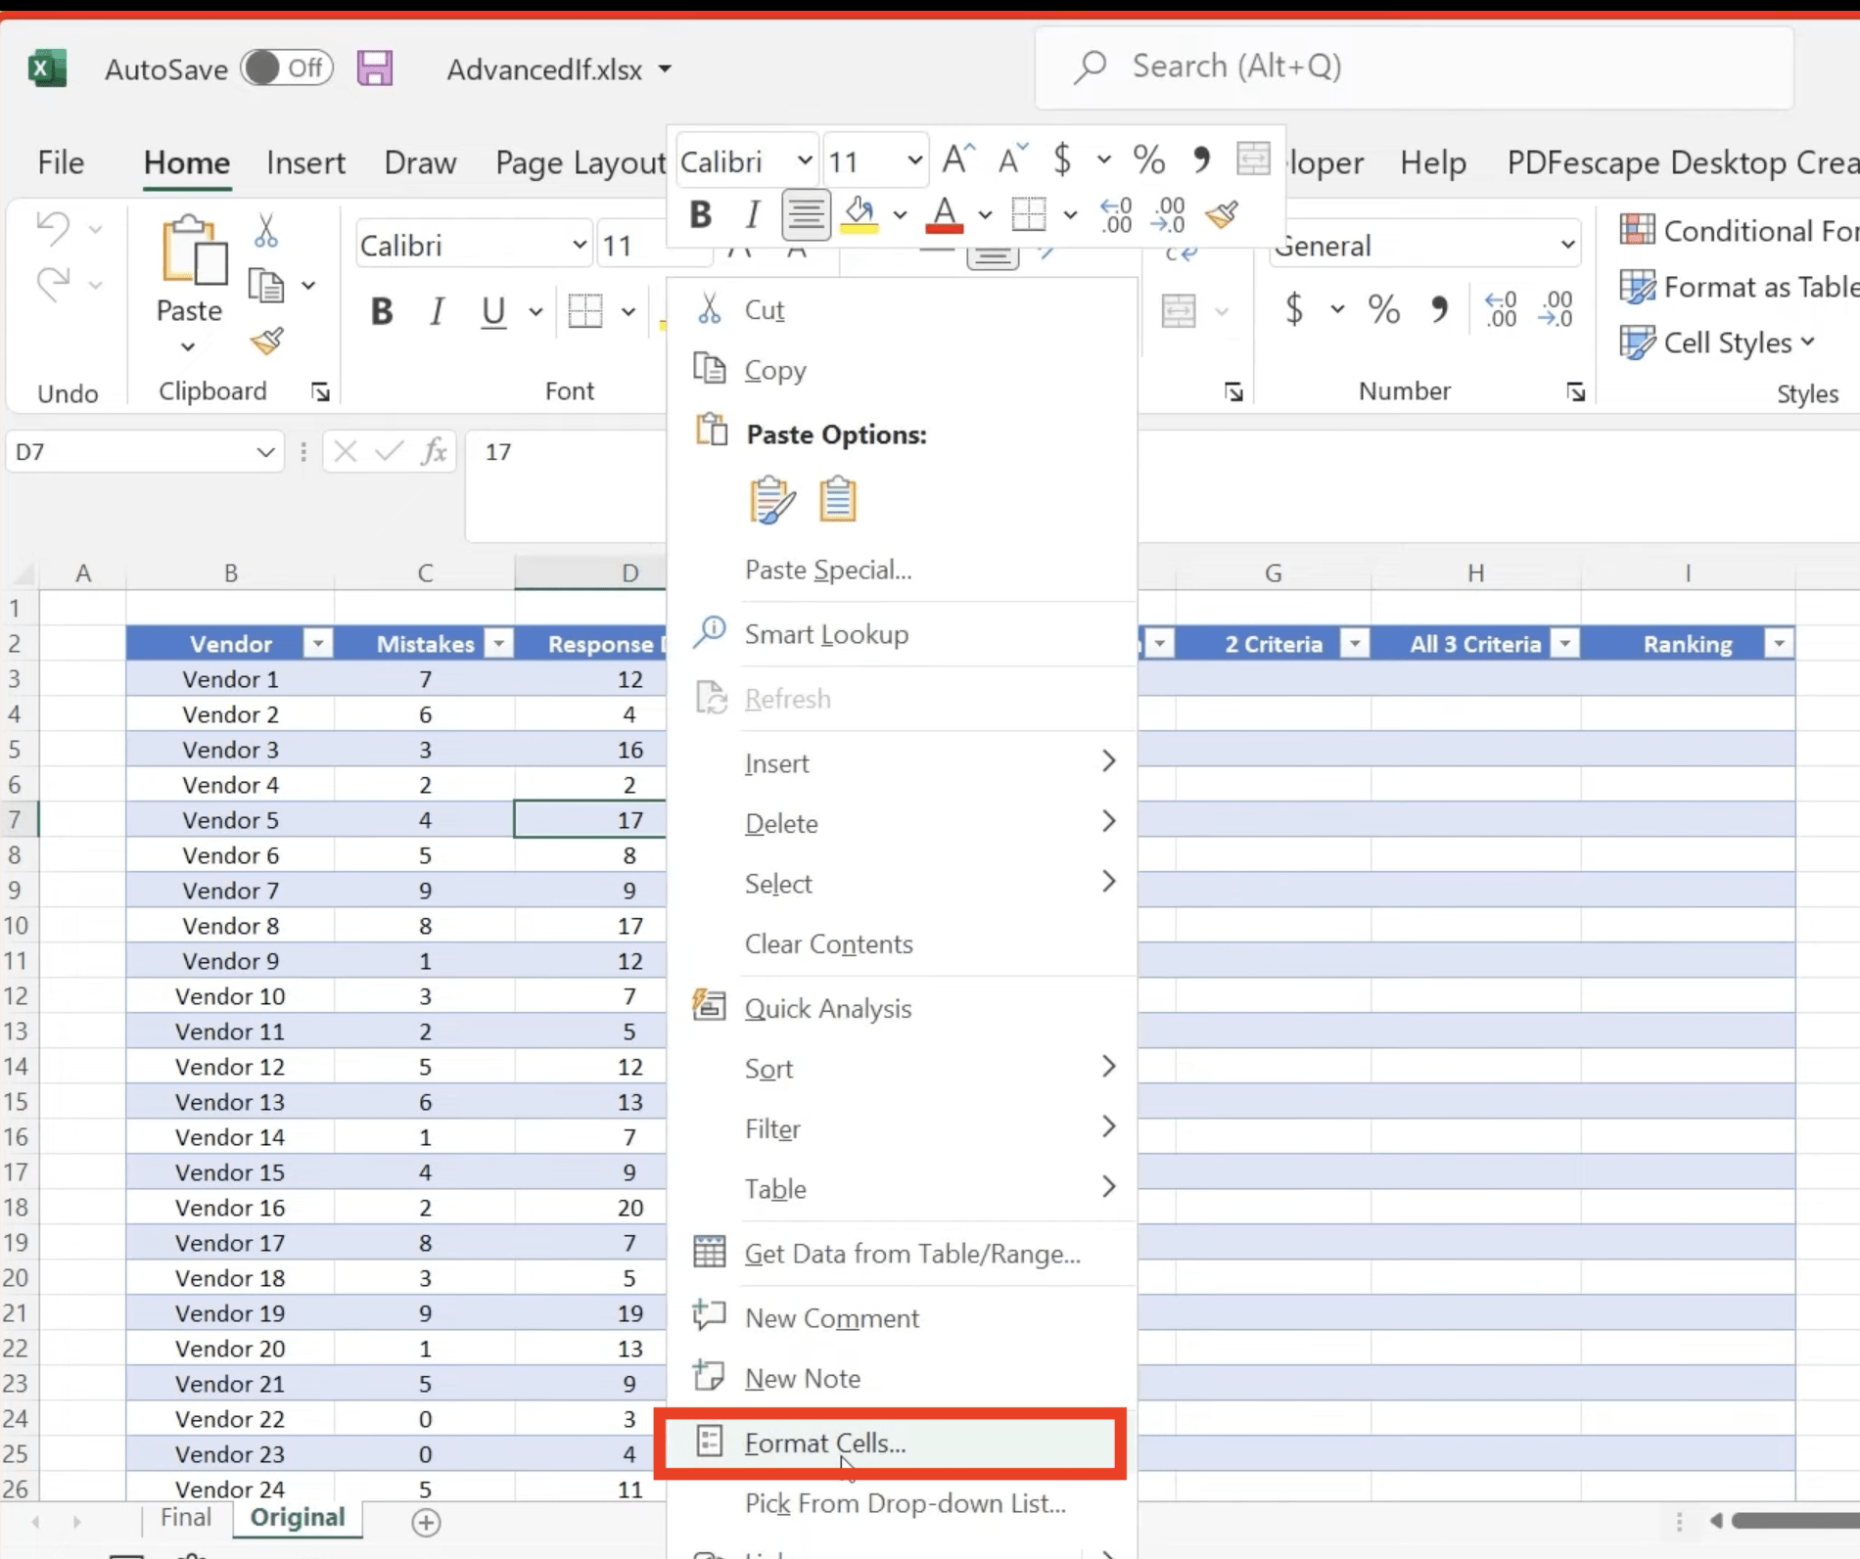Toggle Italic in the mini toolbar
Viewport: 1860px width, 1559px height.
pyautogui.click(x=752, y=214)
